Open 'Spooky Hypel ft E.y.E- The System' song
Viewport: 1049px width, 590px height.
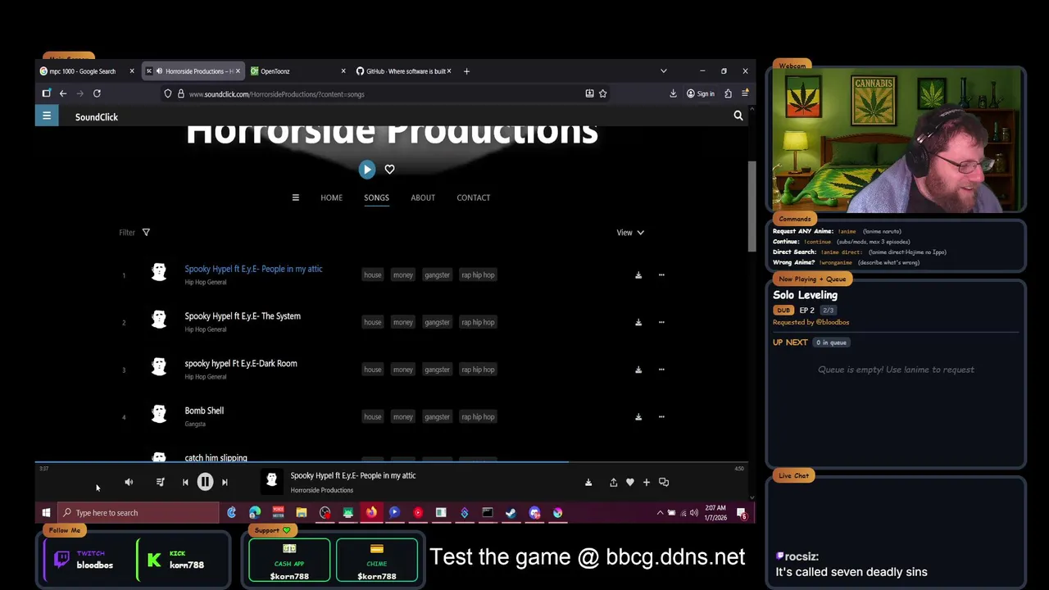(x=243, y=316)
